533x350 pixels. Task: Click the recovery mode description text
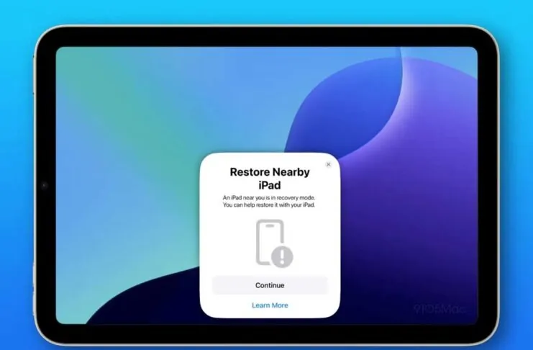[x=269, y=201]
